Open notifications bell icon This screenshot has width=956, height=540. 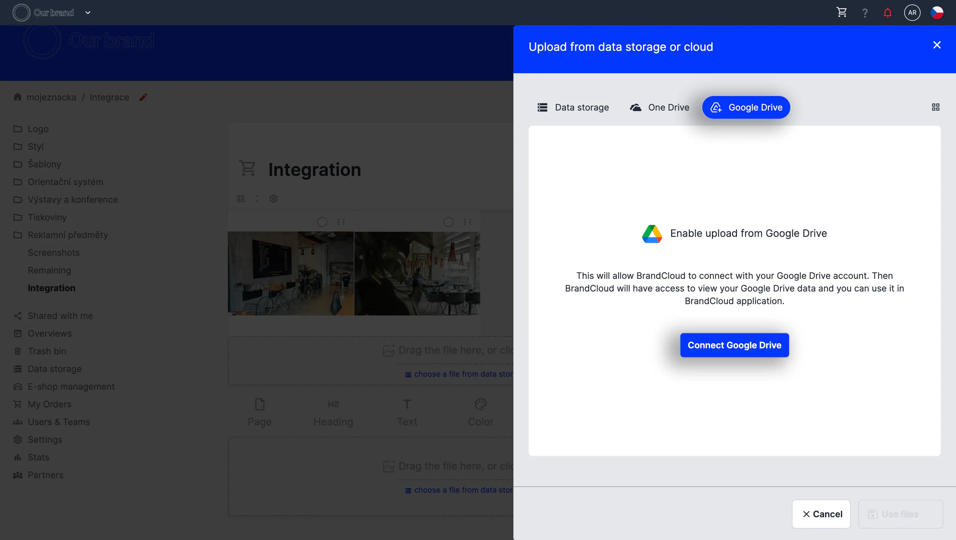(887, 13)
